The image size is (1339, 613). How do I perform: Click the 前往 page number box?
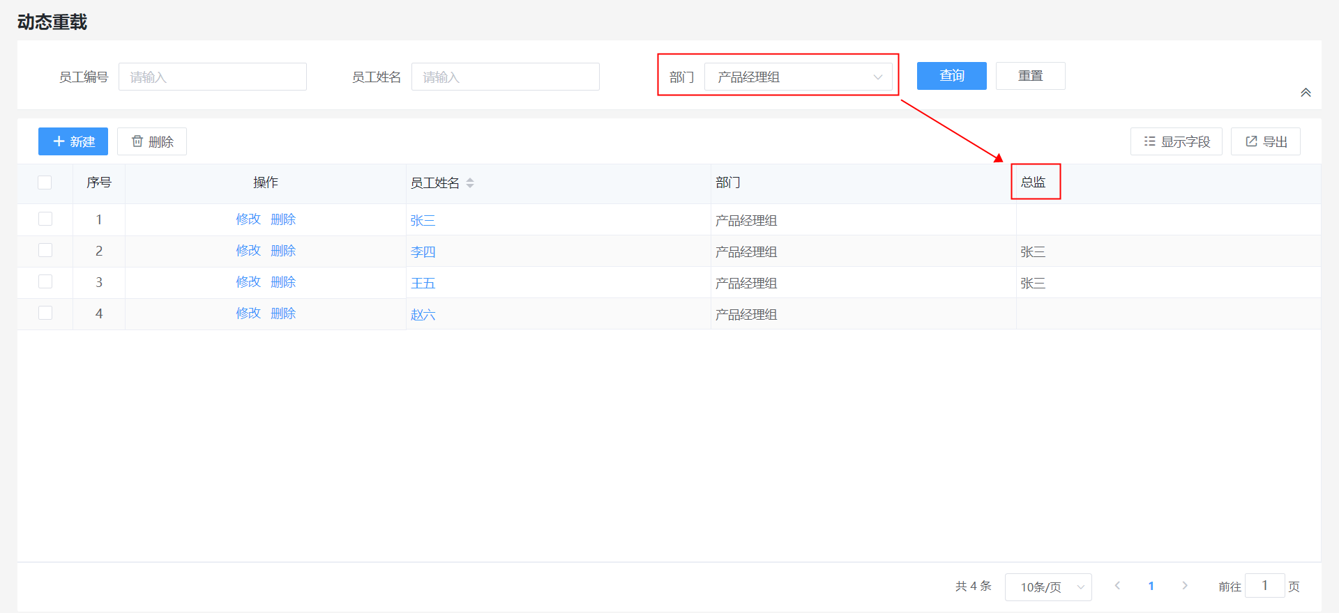coord(1264,586)
